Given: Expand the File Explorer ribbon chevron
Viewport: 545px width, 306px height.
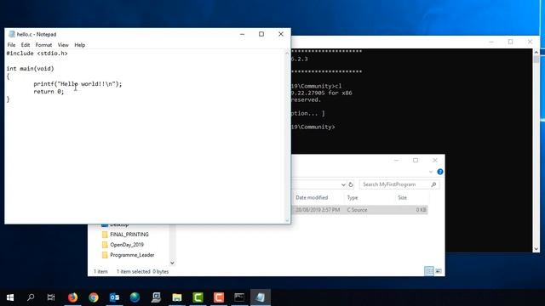Looking at the screenshot, I should point(431,172).
